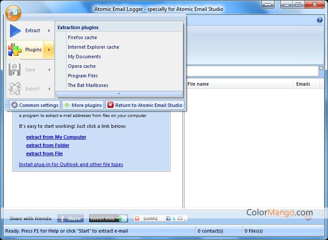Click the small X next to search field
The width and height of the screenshot is (328, 240).
point(321,68)
